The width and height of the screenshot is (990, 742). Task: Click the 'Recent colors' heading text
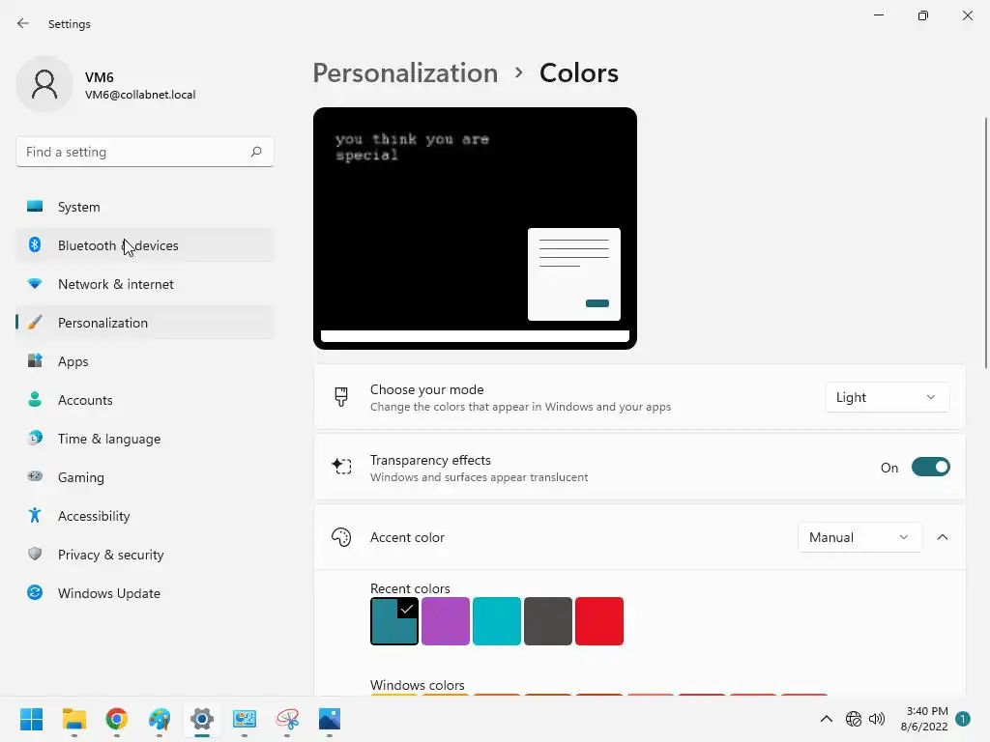pos(410,588)
